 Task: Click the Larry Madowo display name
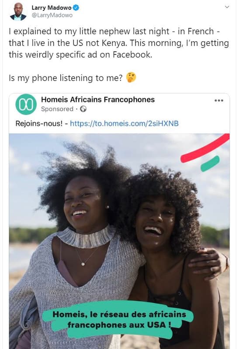click(x=52, y=8)
